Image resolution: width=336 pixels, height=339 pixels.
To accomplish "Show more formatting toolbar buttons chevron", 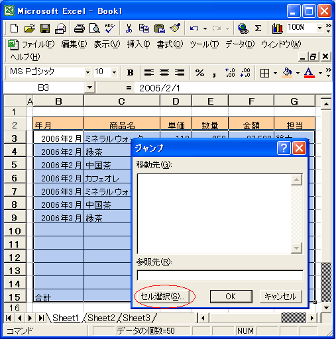I will [329, 73].
